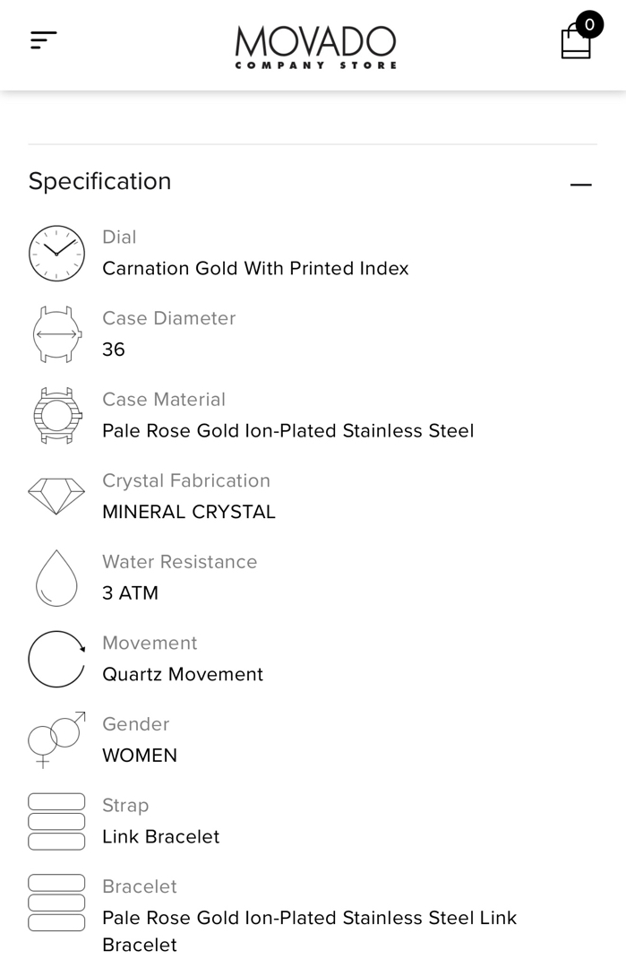This screenshot has height=968, width=626.
Task: Click the Case Diameter watch icon
Action: 56,334
